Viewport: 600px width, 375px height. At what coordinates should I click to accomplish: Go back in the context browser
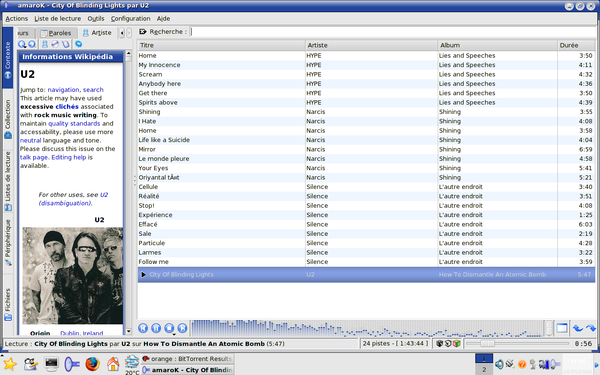point(22,44)
